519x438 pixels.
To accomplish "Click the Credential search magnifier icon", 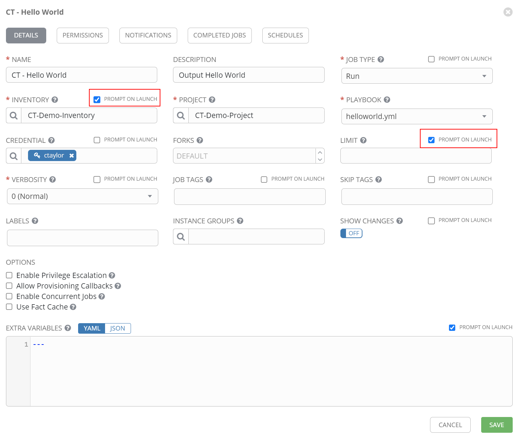I will tap(14, 156).
